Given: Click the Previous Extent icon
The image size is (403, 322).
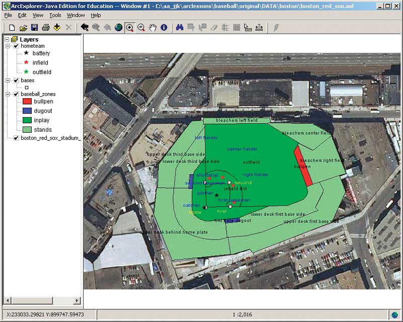Looking at the screenshot, I should point(84,27).
